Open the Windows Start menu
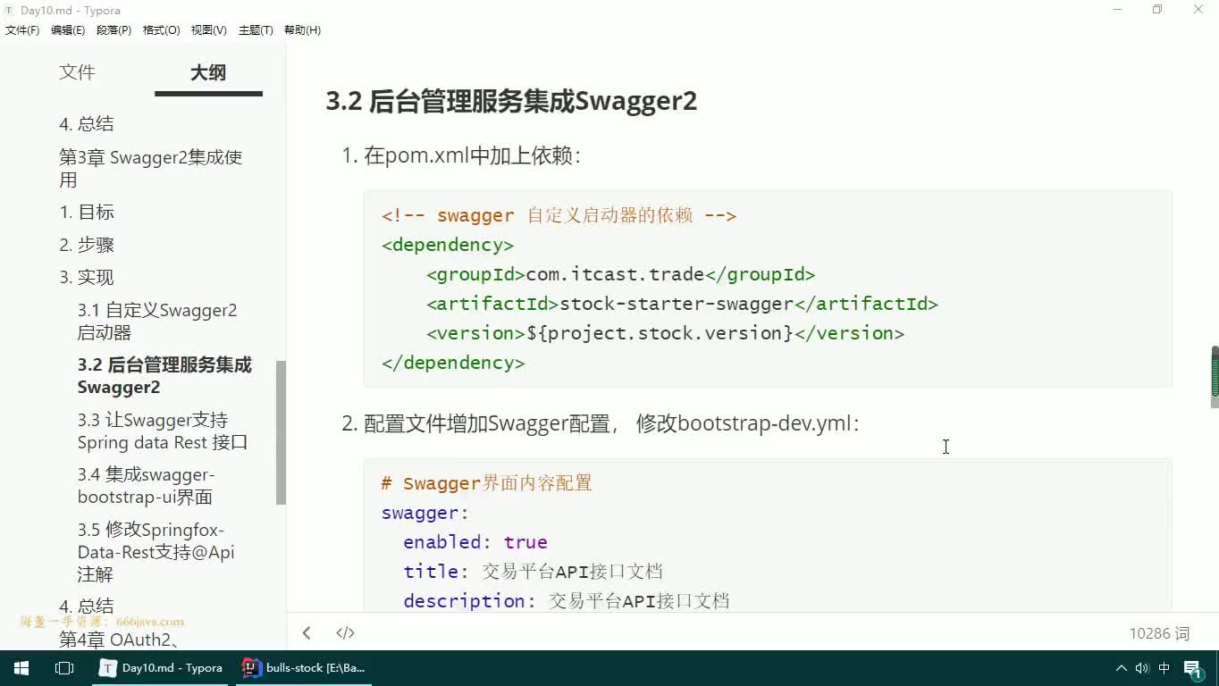 coord(21,668)
